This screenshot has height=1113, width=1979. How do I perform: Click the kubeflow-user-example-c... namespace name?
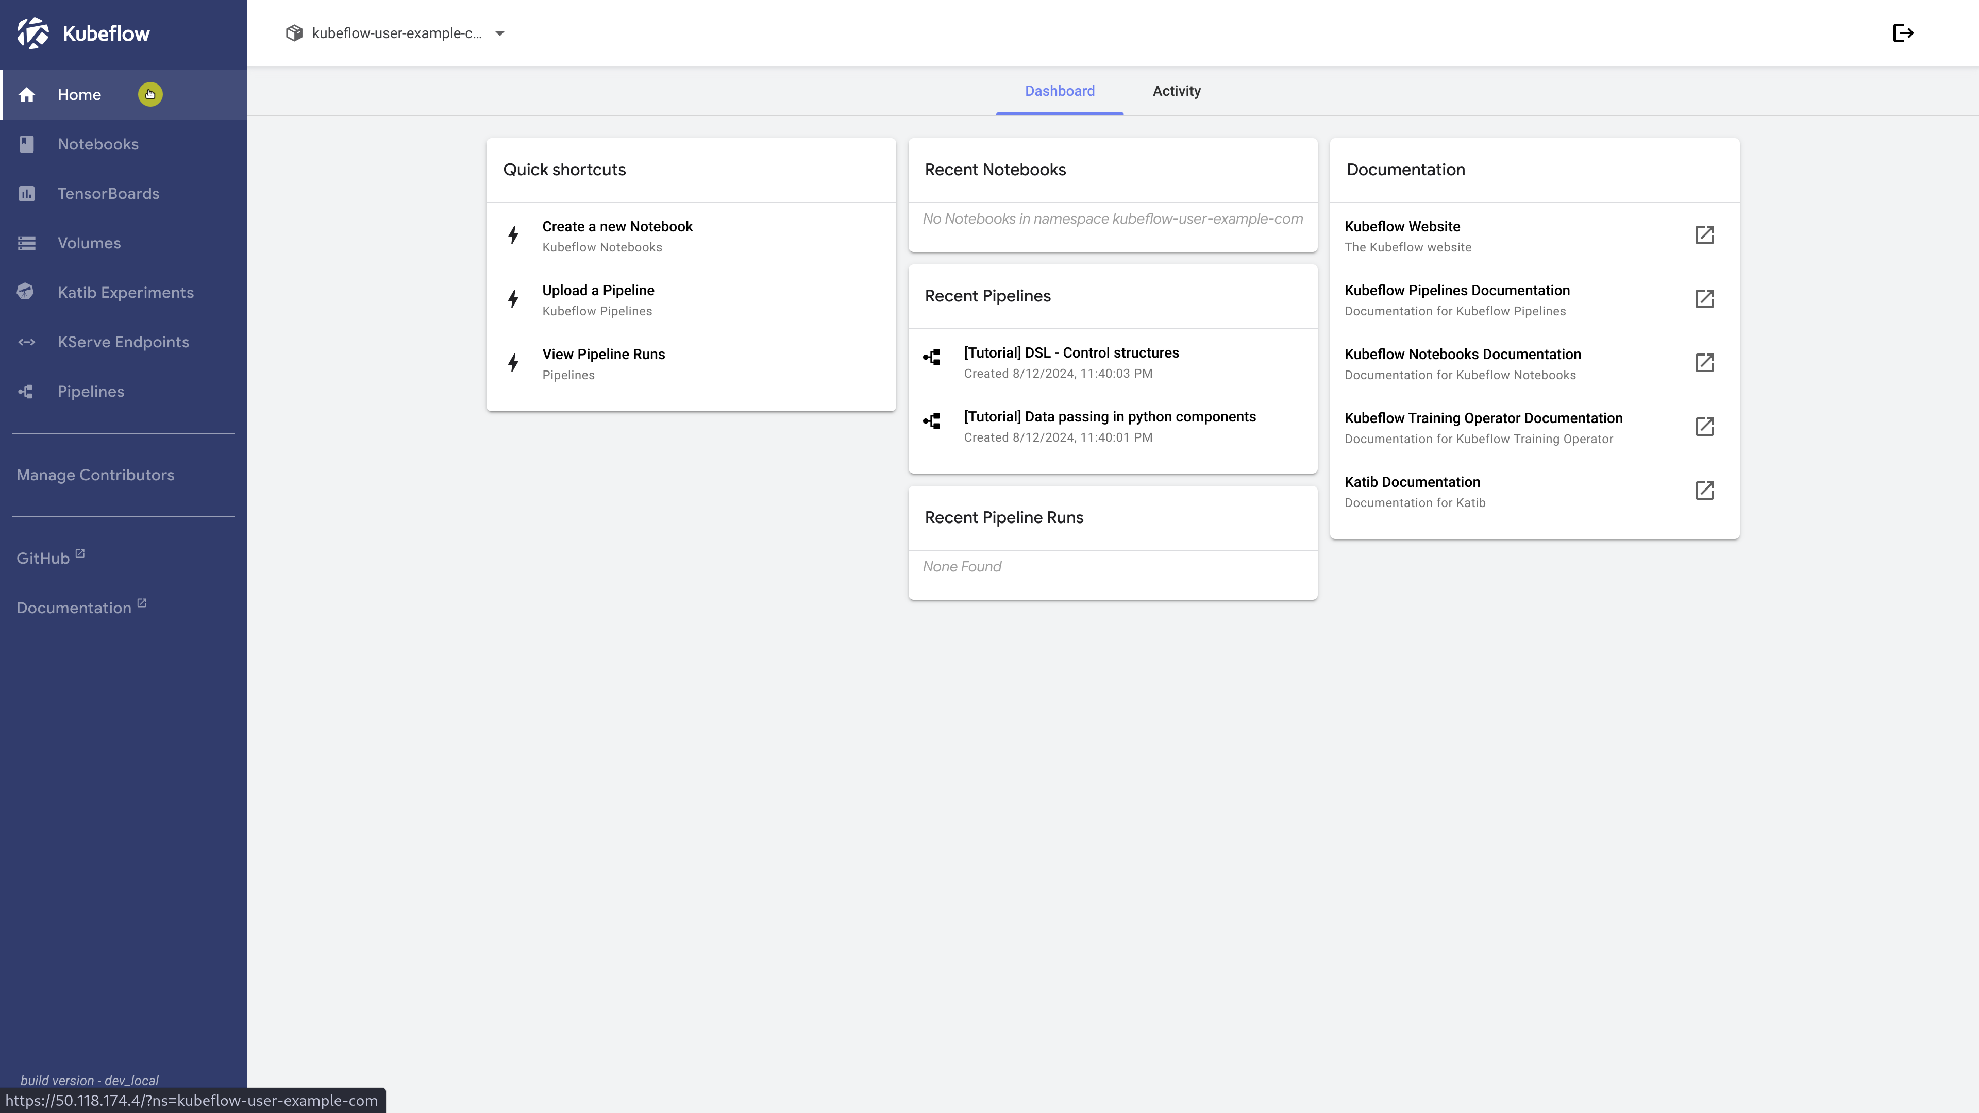[x=396, y=33]
